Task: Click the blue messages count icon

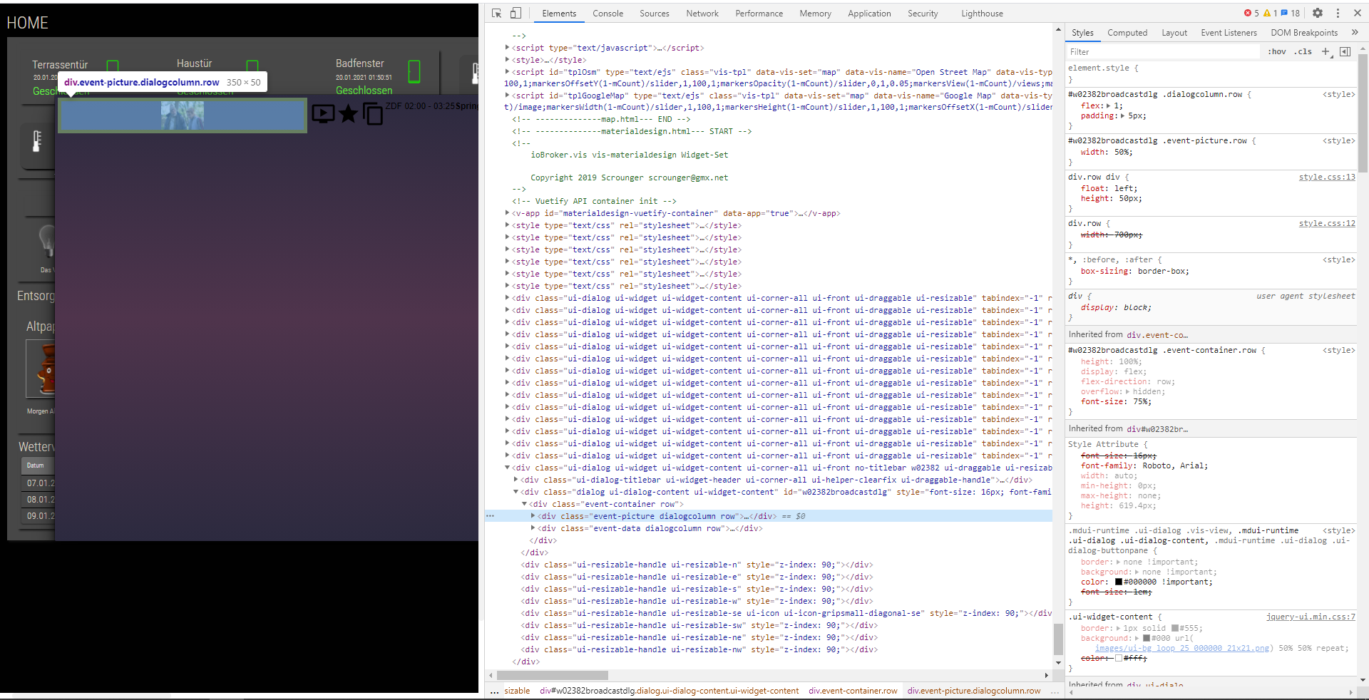Action: (1291, 13)
